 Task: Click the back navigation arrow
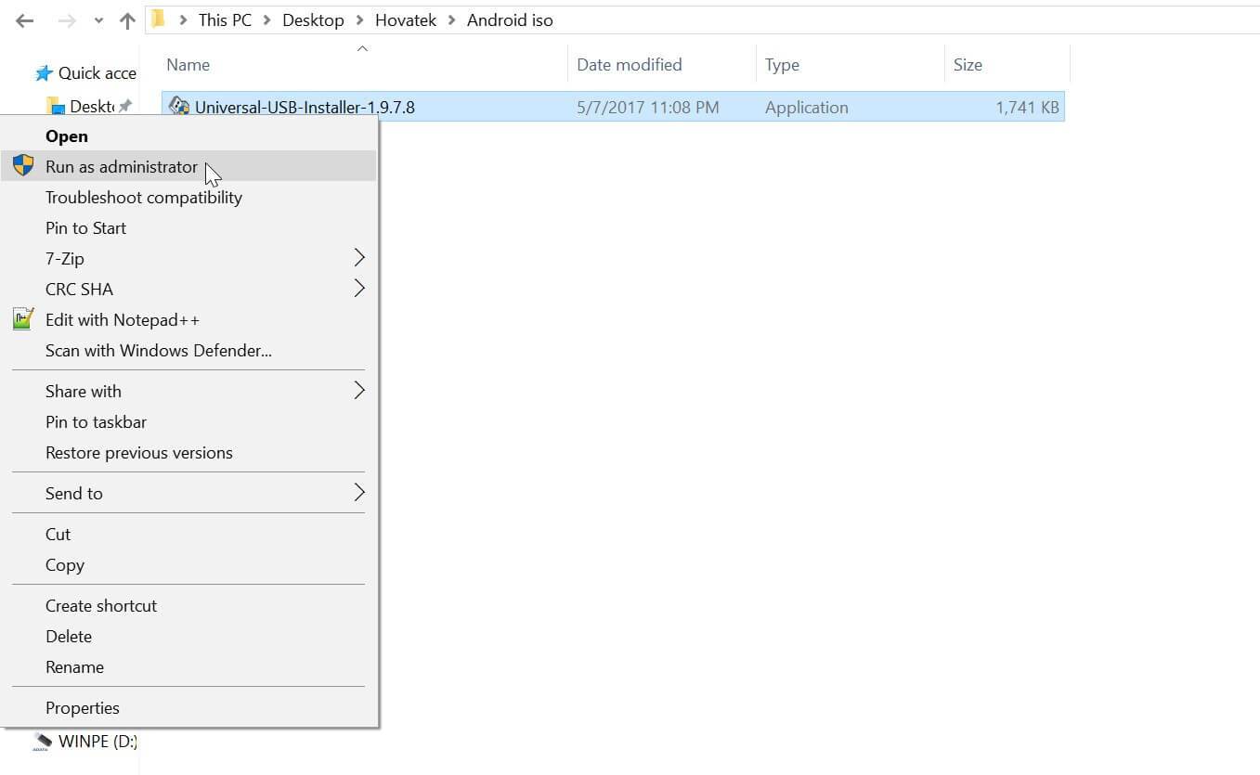(23, 19)
